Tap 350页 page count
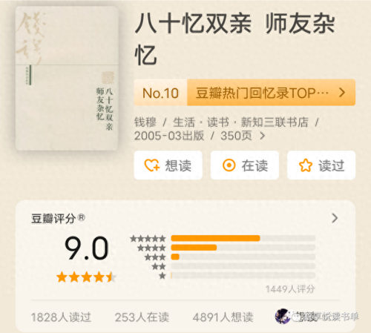Image resolution: width=371 pixels, height=333 pixels. (236, 136)
